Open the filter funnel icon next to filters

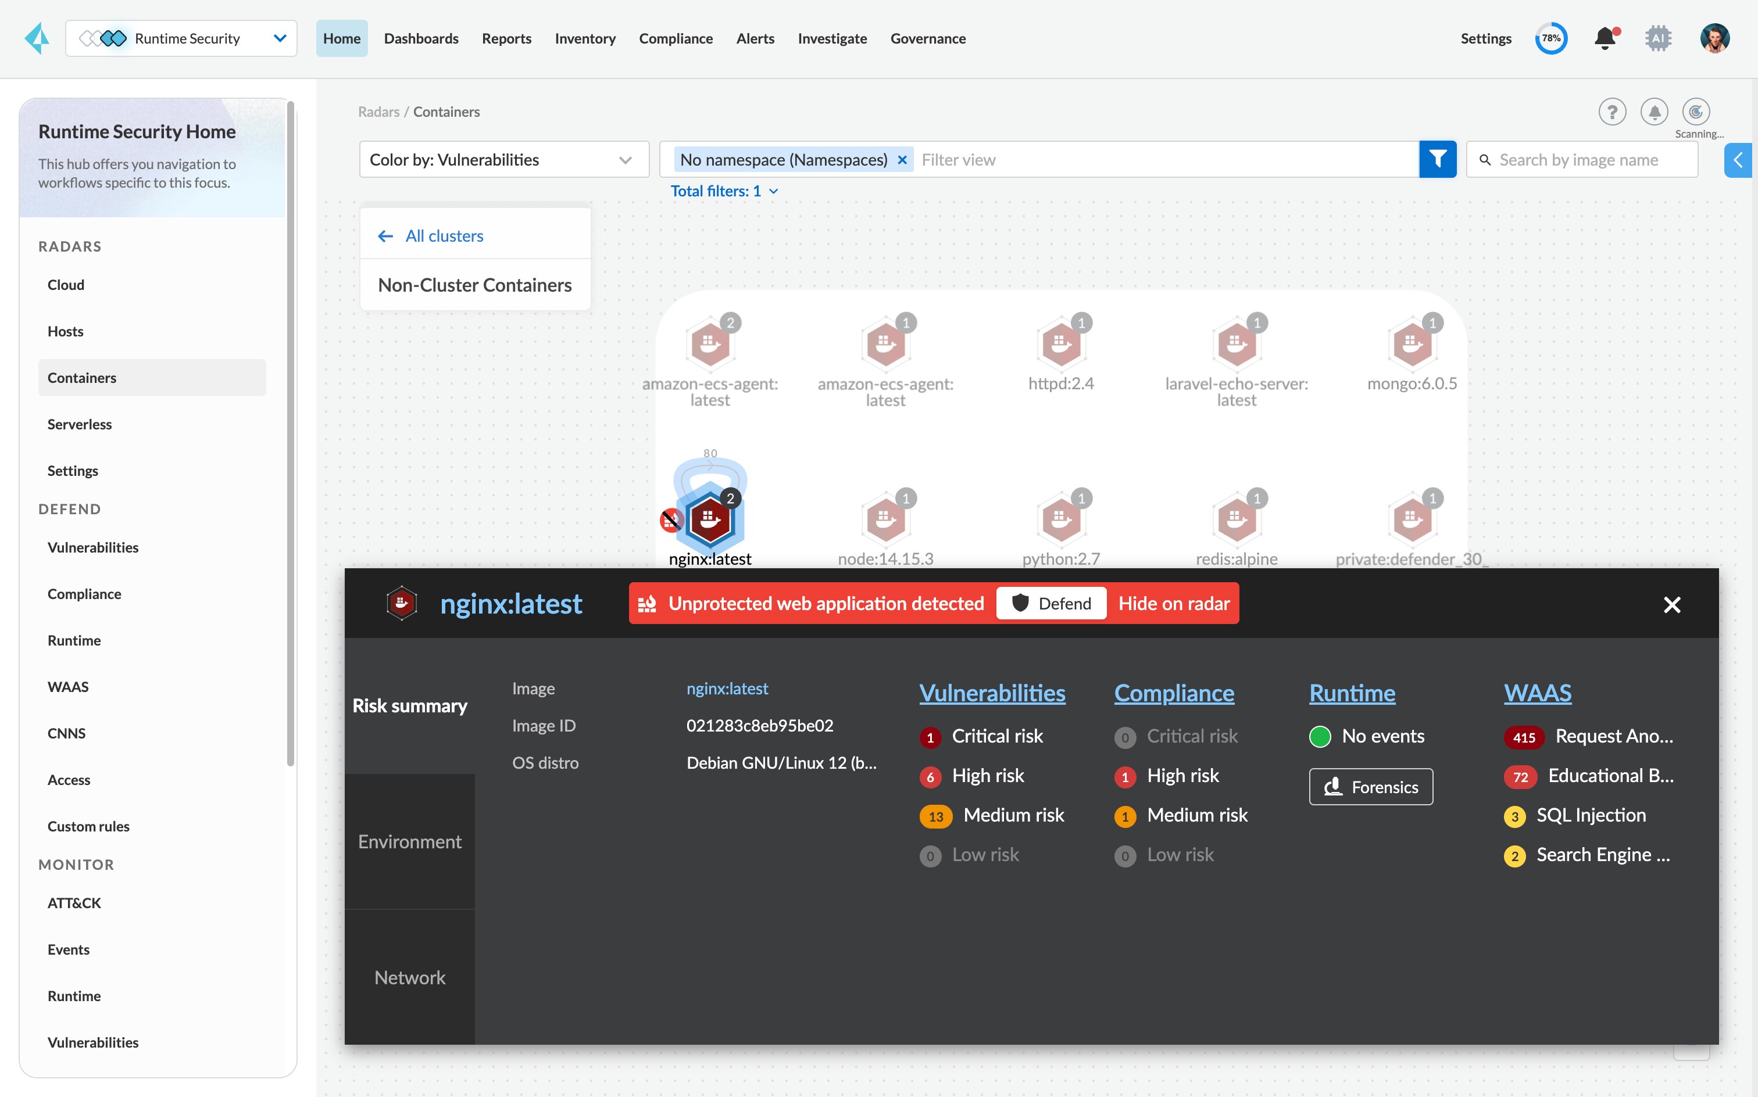point(1438,159)
